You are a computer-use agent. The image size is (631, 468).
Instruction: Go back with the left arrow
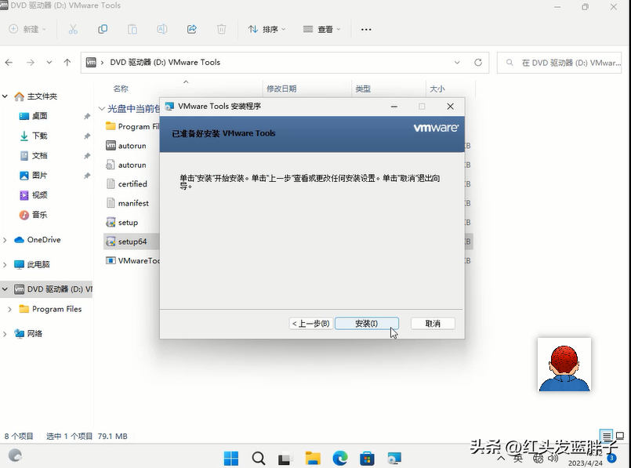9,63
